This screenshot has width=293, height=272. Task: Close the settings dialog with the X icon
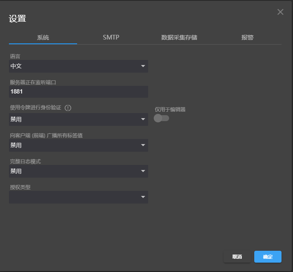point(280,12)
